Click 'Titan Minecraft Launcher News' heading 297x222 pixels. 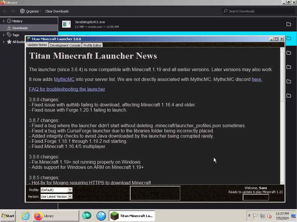pyautogui.click(x=93, y=56)
